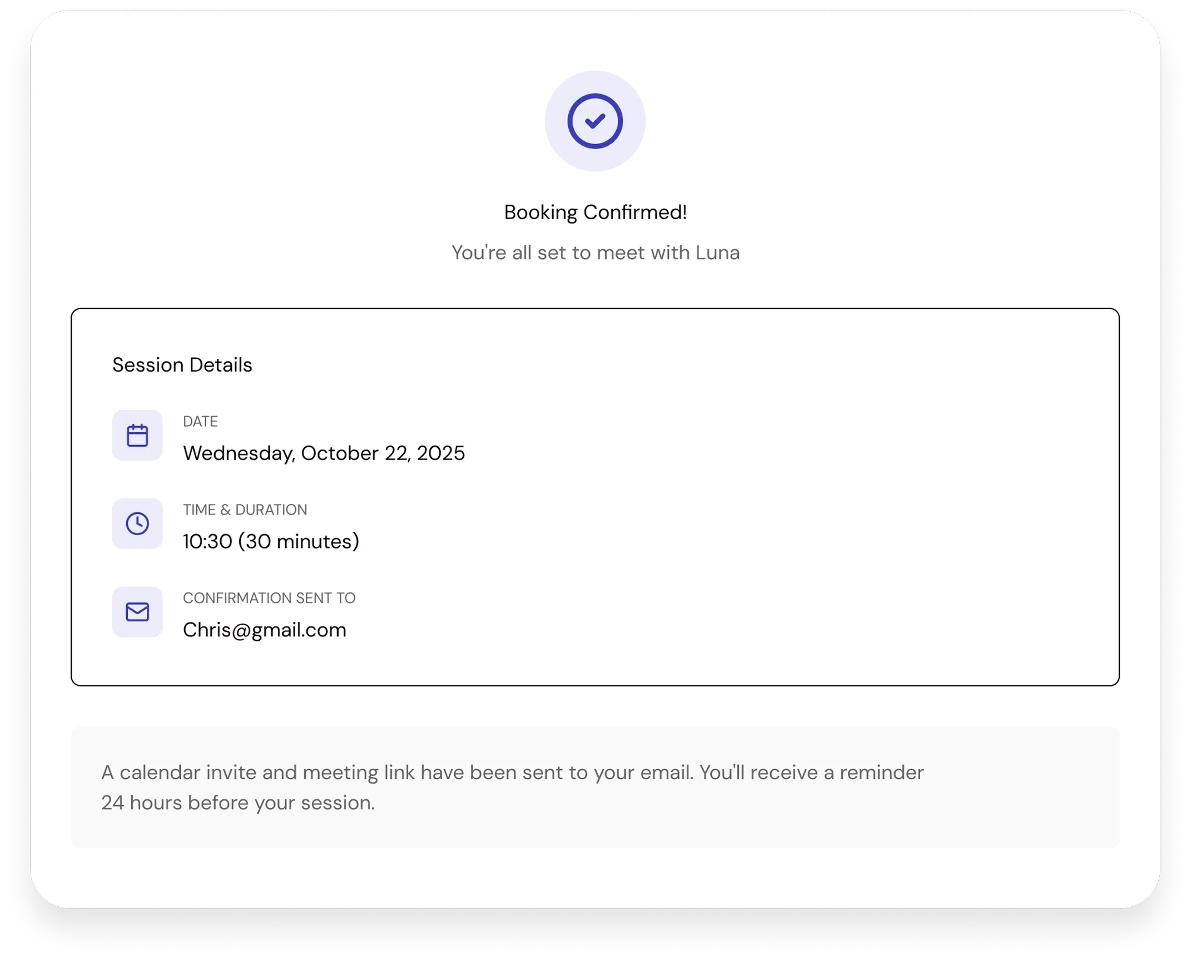Click the envelope icon near confirmation email
The image size is (1191, 959).
pyautogui.click(x=137, y=612)
